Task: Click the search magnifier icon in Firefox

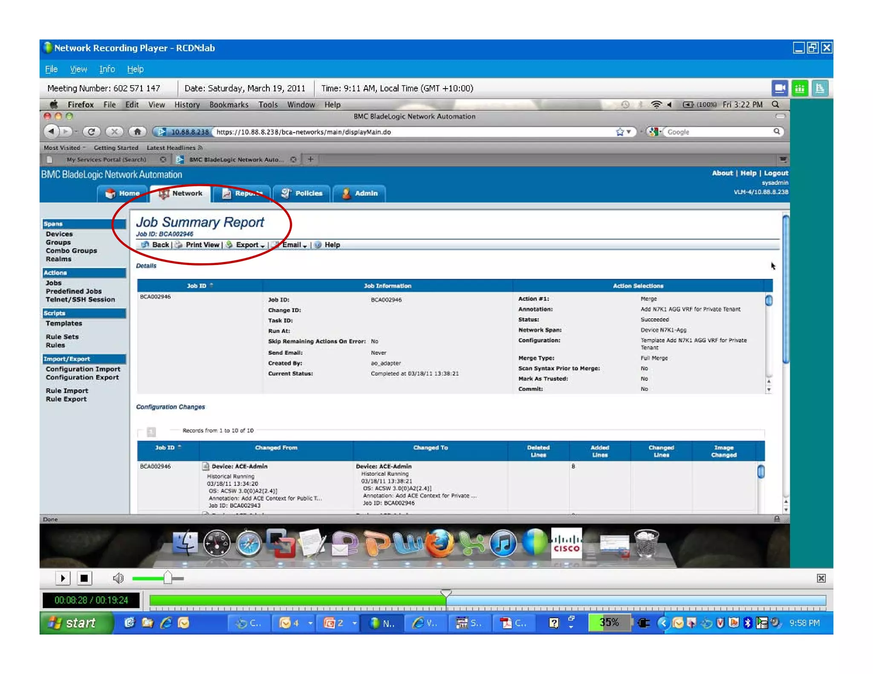Action: [777, 132]
